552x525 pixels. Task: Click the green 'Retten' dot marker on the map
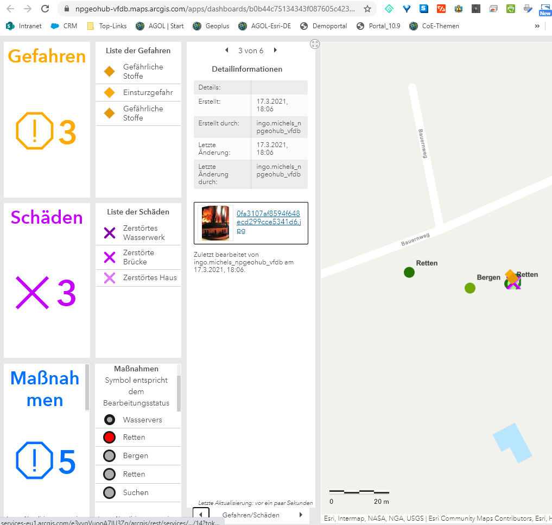click(409, 273)
